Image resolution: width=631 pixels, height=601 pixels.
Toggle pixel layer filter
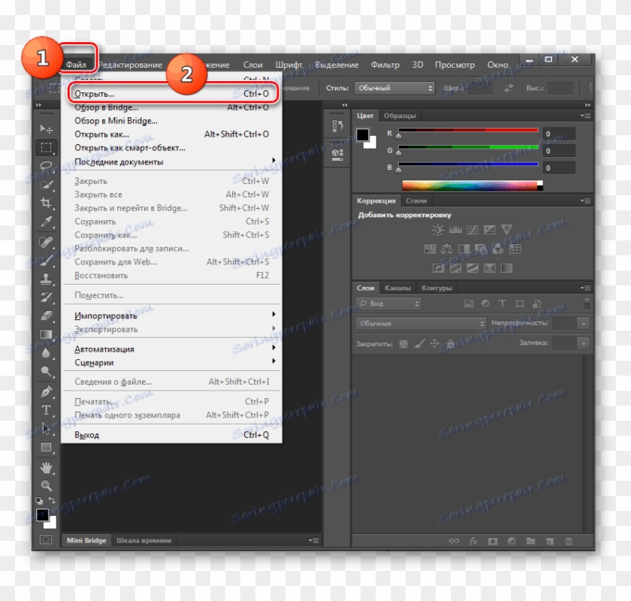[469, 304]
